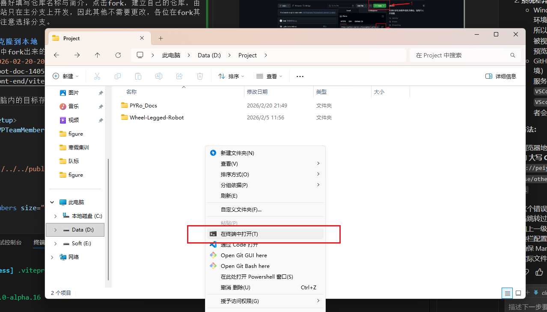Switch to details list view icon
547x312 pixels.
click(x=507, y=293)
